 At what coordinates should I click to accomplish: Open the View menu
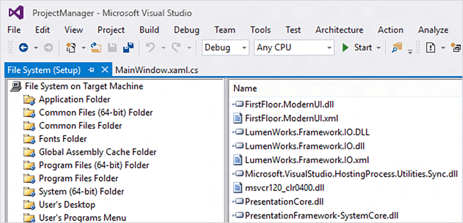[x=74, y=30]
